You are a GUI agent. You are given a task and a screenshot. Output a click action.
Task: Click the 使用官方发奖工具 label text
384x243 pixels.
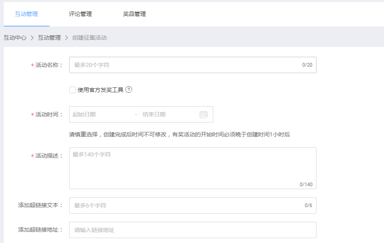tap(100, 90)
